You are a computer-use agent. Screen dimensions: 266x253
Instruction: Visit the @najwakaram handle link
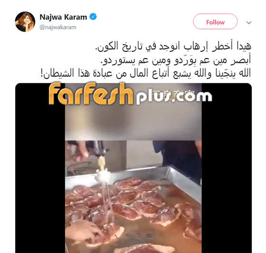(58, 27)
